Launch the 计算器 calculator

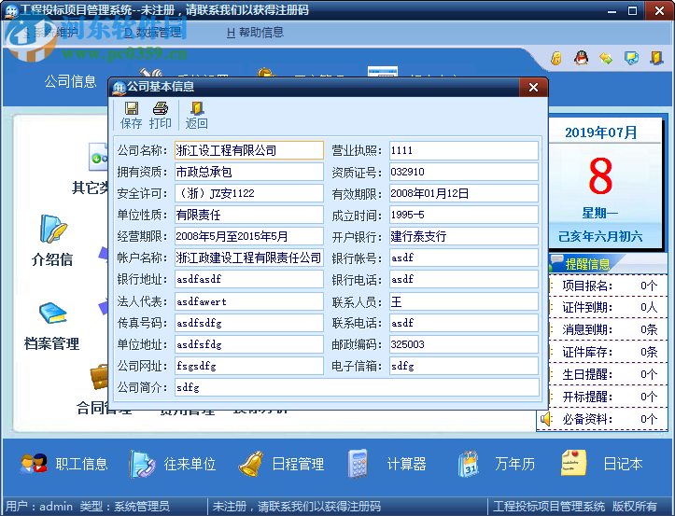click(x=387, y=464)
